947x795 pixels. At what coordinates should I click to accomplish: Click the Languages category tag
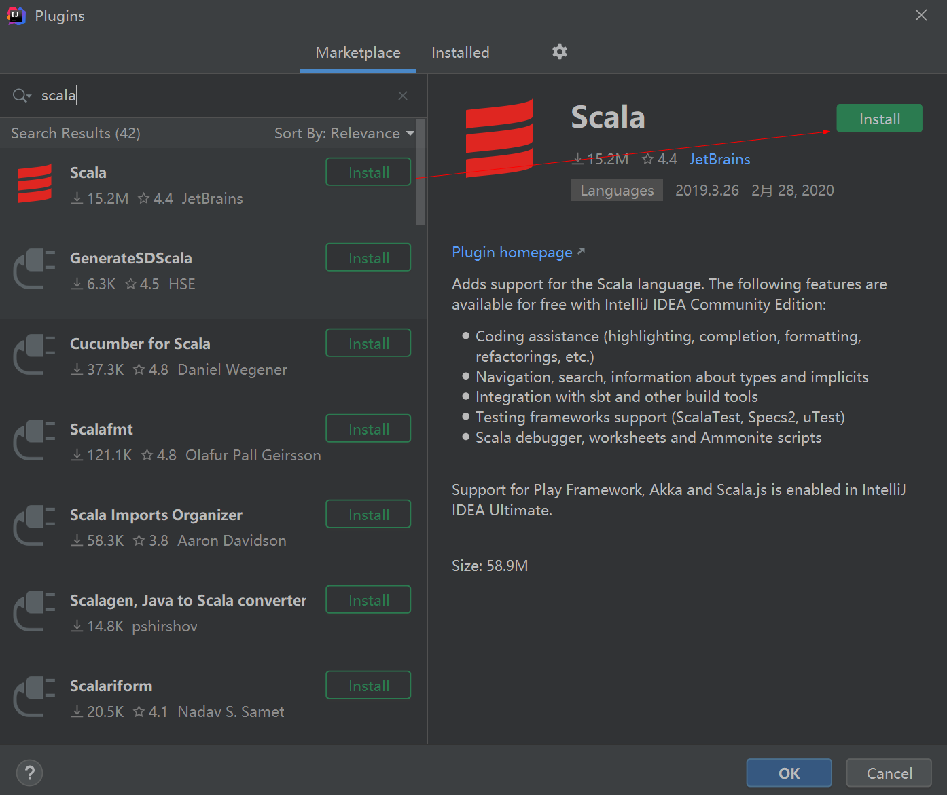617,190
